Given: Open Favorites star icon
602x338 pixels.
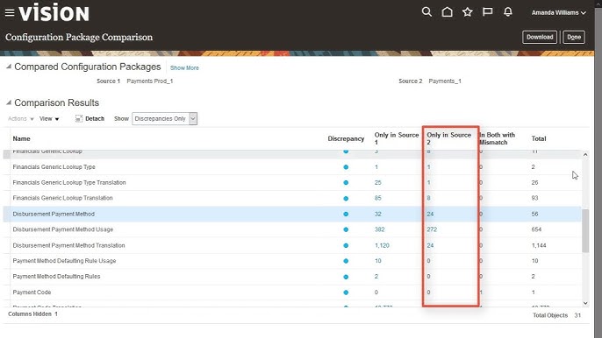Looking at the screenshot, I should (x=467, y=12).
